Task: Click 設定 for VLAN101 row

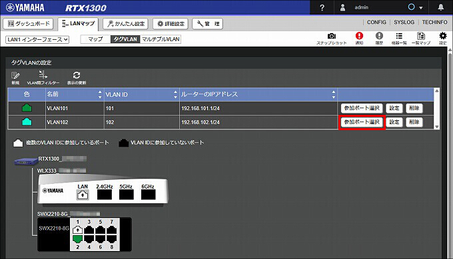Action: [x=394, y=108]
